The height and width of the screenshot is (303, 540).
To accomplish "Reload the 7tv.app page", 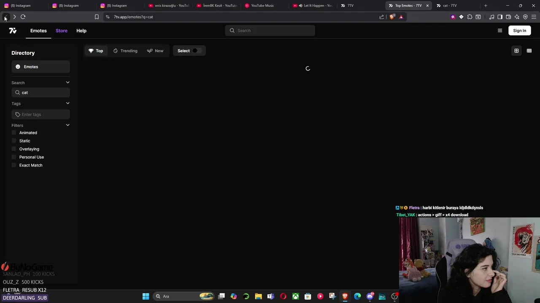I will (x=23, y=17).
